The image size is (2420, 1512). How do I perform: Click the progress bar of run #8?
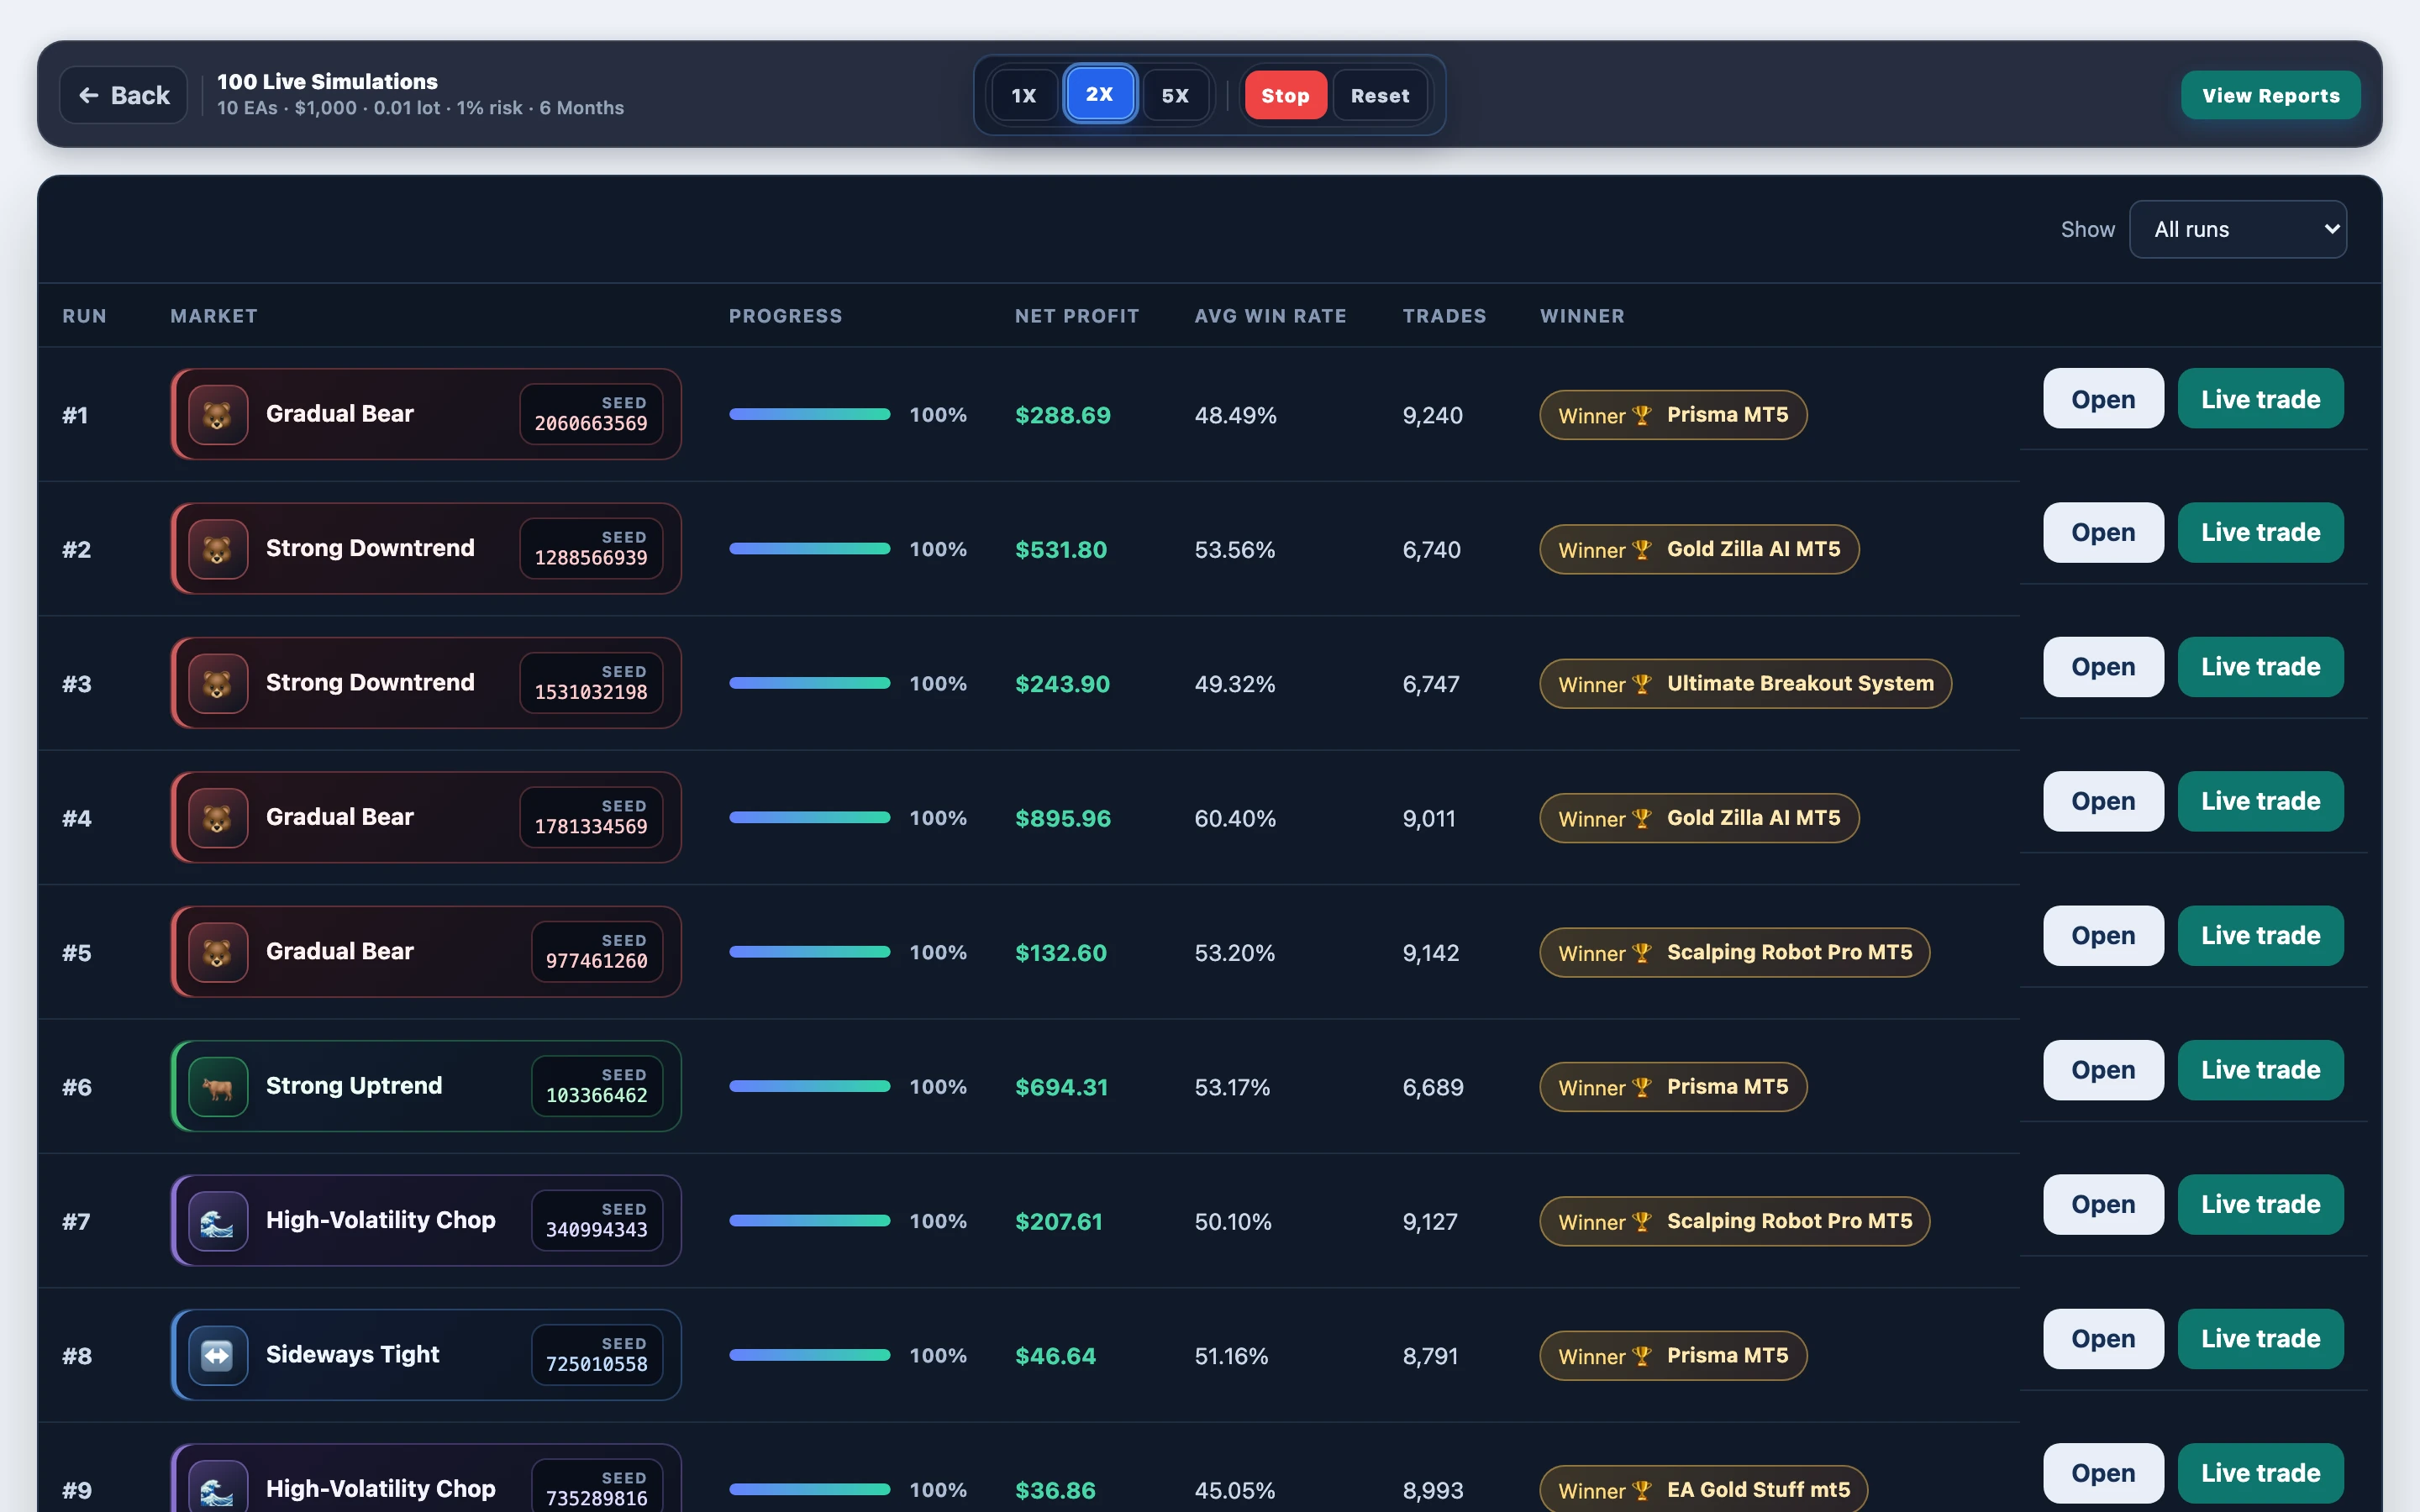coord(809,1355)
